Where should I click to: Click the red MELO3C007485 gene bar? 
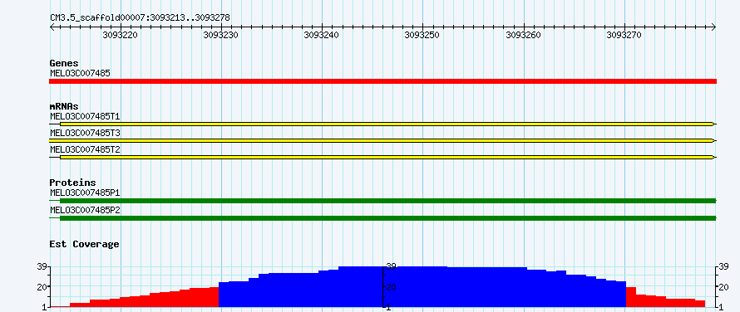point(382,81)
